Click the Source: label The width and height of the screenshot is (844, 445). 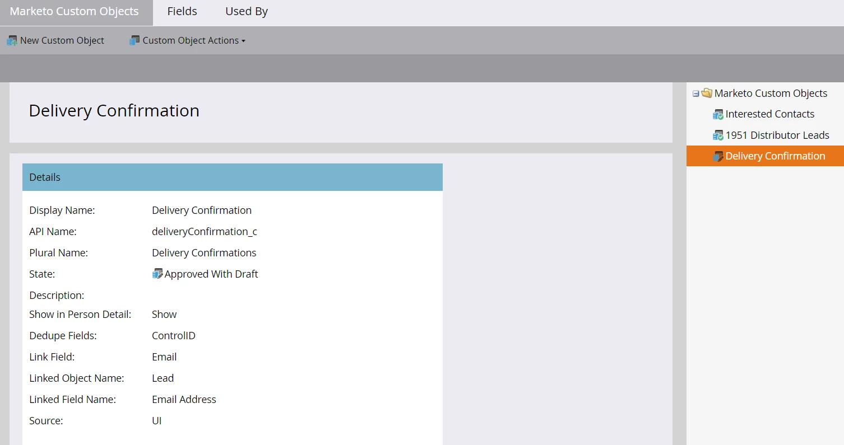pos(46,421)
